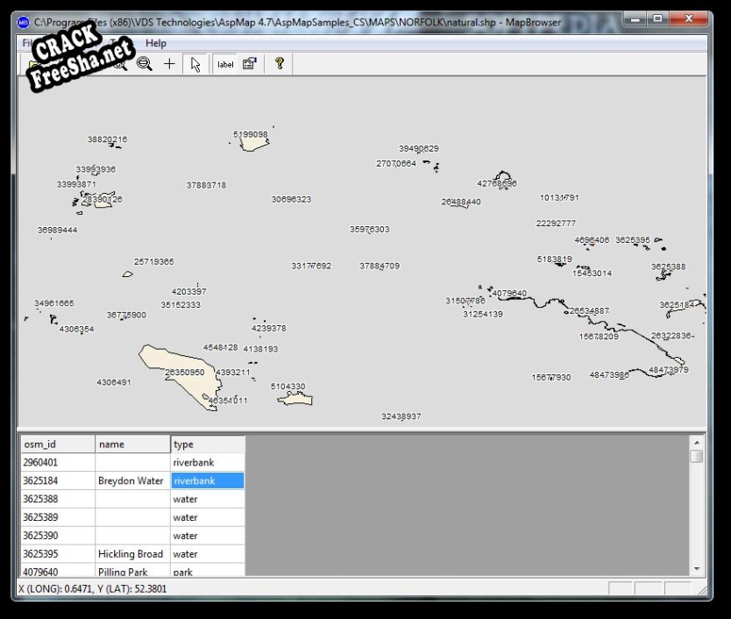Sort by the name column header

(x=132, y=445)
